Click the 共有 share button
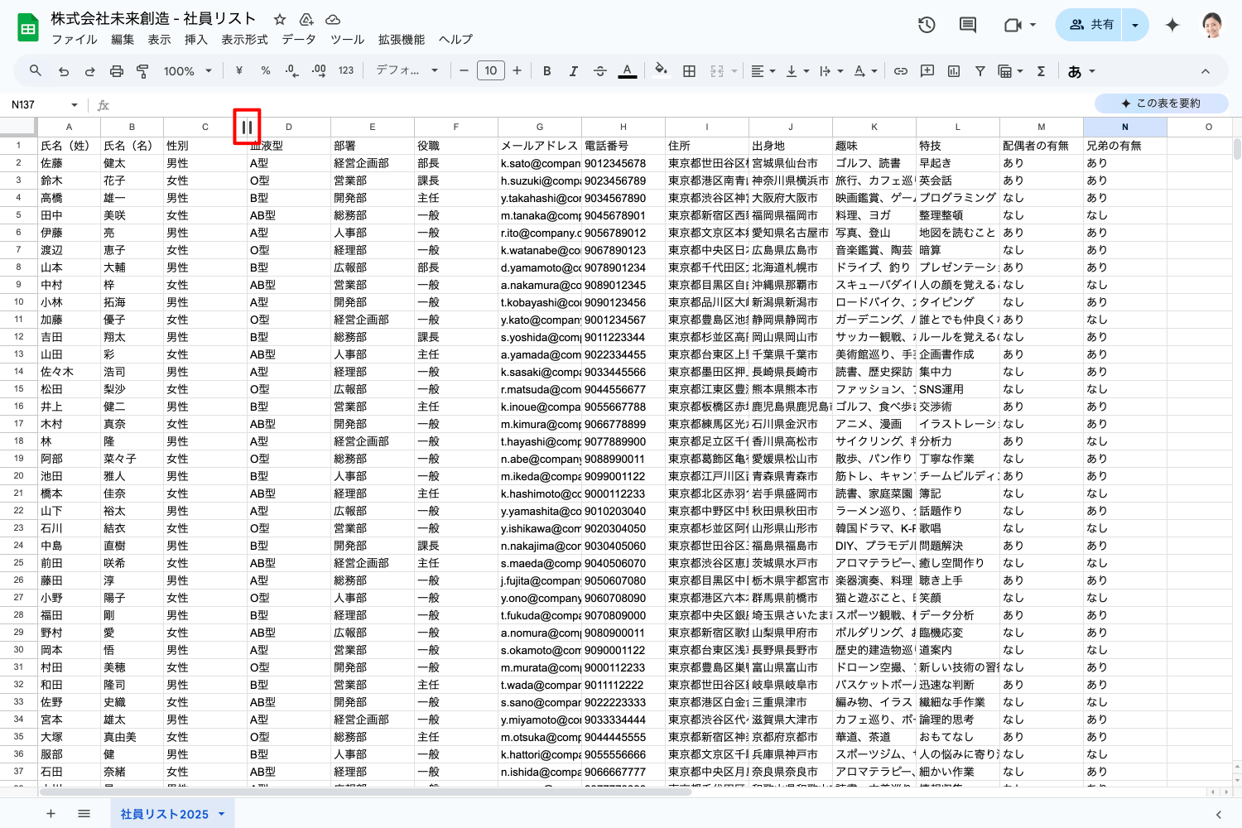Viewport: 1242px width, 828px height. (1090, 25)
